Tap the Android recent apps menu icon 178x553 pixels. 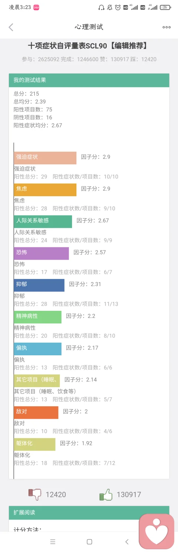coord(53,542)
